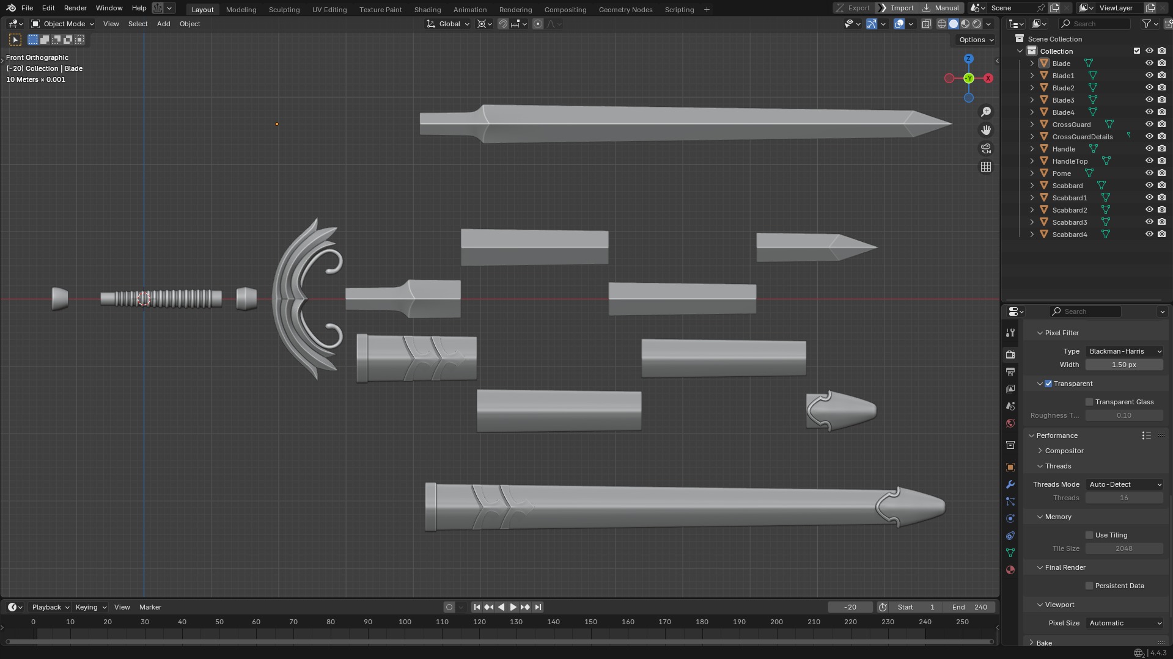The height and width of the screenshot is (659, 1173).
Task: Open the outliner filter funnel
Action: pyautogui.click(x=1147, y=24)
